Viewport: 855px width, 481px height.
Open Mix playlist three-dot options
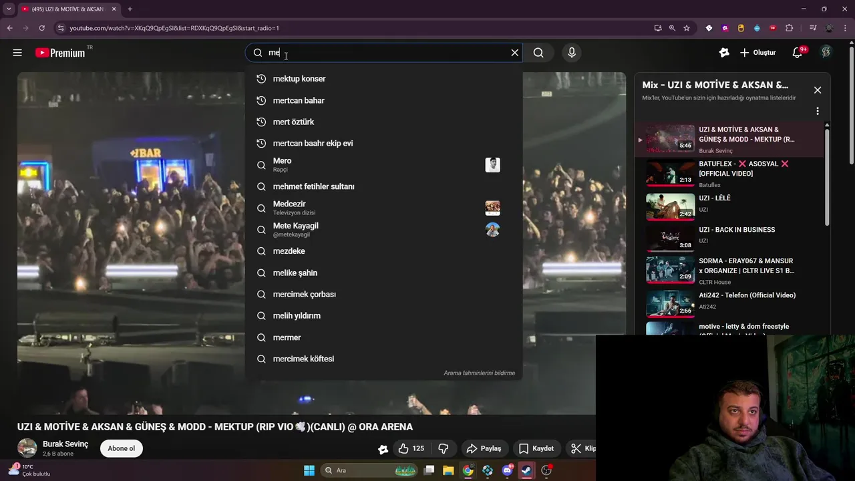point(817,111)
